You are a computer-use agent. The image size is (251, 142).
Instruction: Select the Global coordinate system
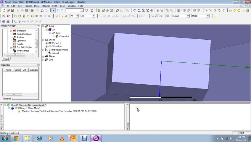[x=55, y=53]
